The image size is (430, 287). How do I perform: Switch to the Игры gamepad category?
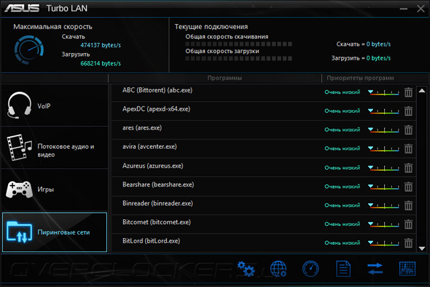(54, 190)
